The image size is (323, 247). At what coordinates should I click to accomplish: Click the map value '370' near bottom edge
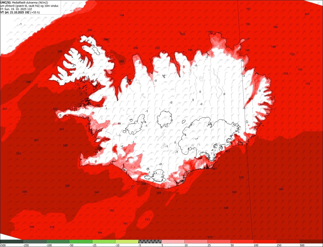pyautogui.click(x=210, y=237)
